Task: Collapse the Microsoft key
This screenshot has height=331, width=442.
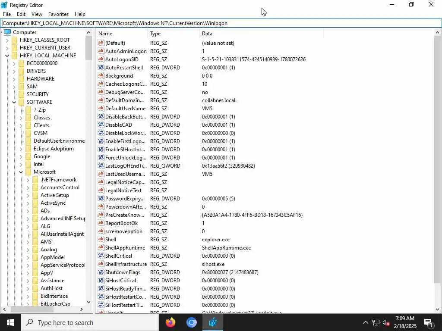Action: pyautogui.click(x=21, y=172)
